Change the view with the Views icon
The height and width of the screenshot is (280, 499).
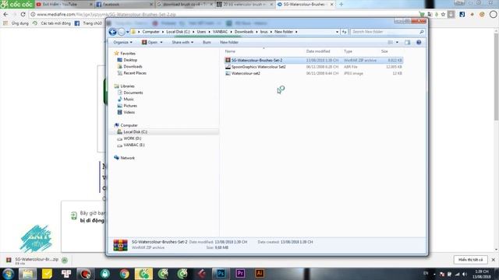tap(391, 42)
